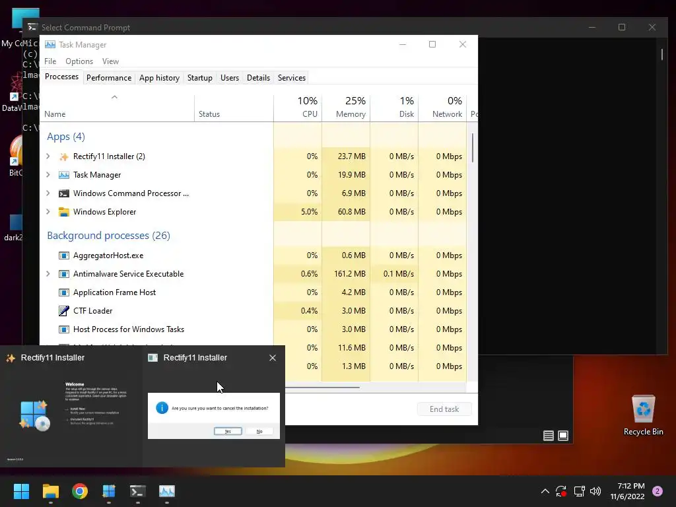Click the sync update tray icon
Screen dimensions: 676x507
click(x=561, y=491)
